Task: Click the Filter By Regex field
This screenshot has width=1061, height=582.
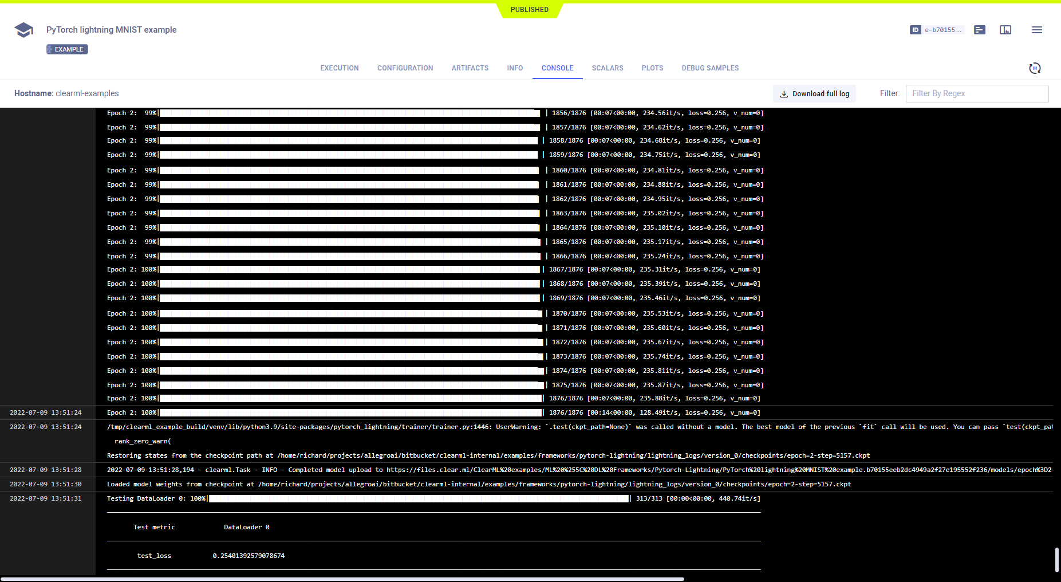Action: [976, 94]
